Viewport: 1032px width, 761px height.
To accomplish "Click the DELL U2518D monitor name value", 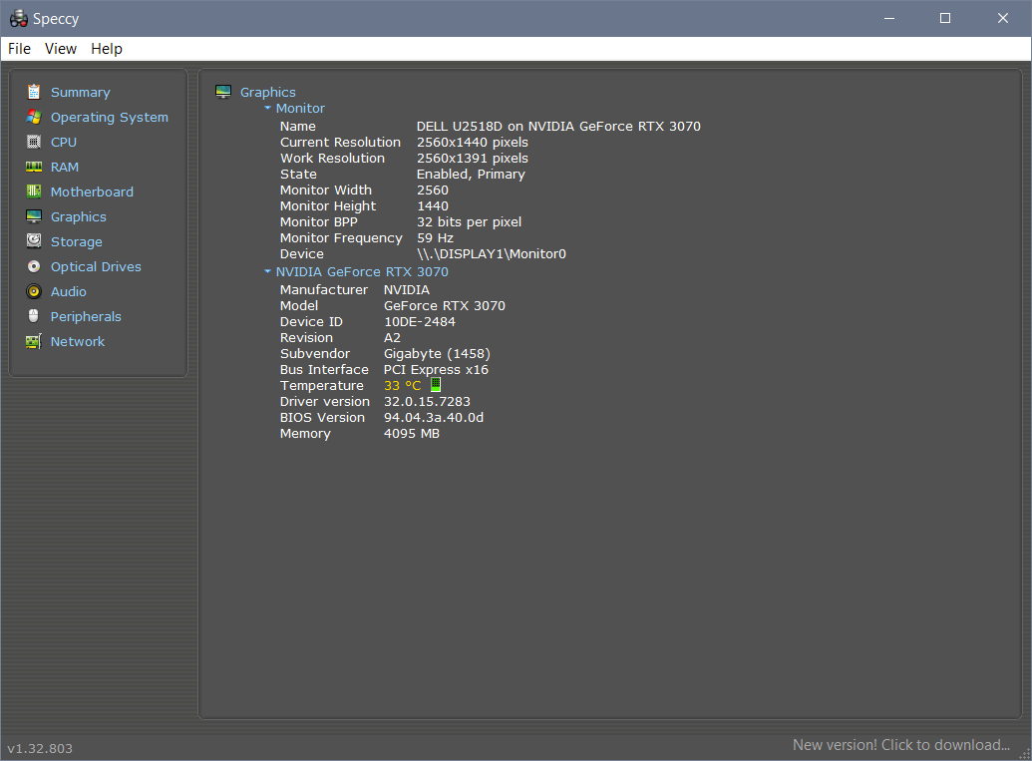I will 558,126.
